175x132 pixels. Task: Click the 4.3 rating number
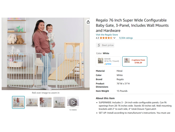[97, 38]
